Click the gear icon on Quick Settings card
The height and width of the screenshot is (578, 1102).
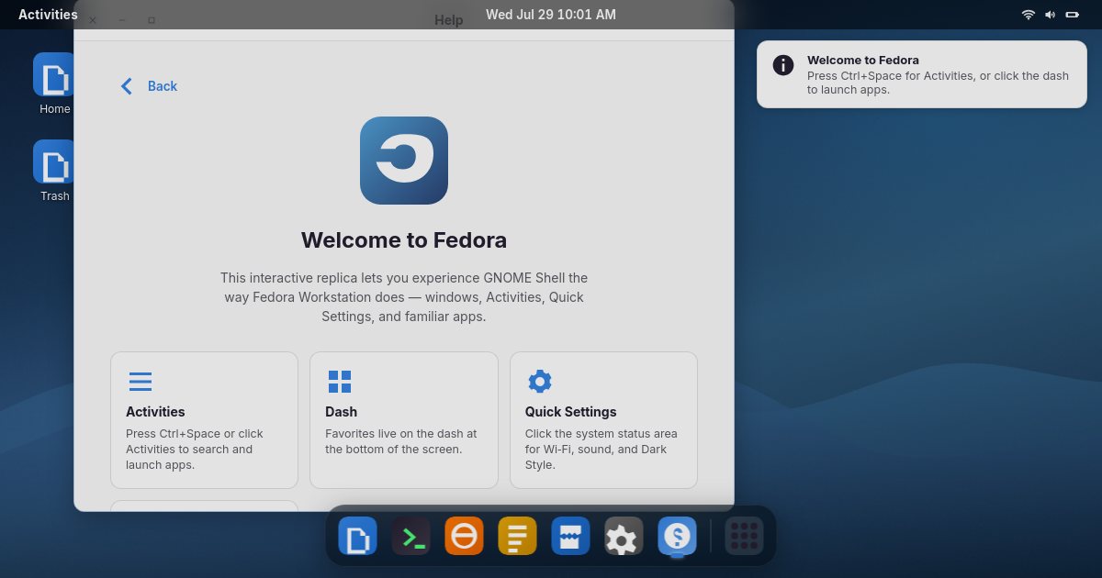pyautogui.click(x=540, y=382)
